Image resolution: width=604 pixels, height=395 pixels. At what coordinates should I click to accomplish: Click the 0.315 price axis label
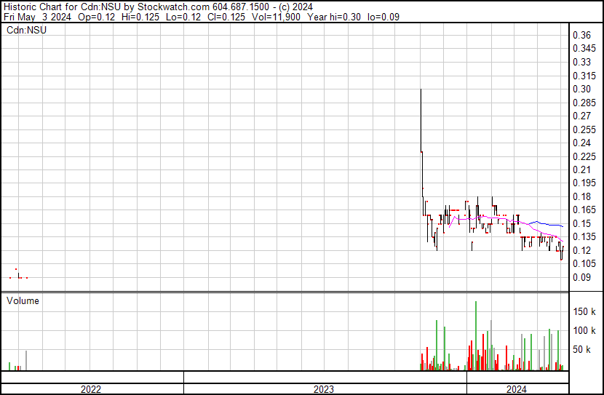[584, 76]
